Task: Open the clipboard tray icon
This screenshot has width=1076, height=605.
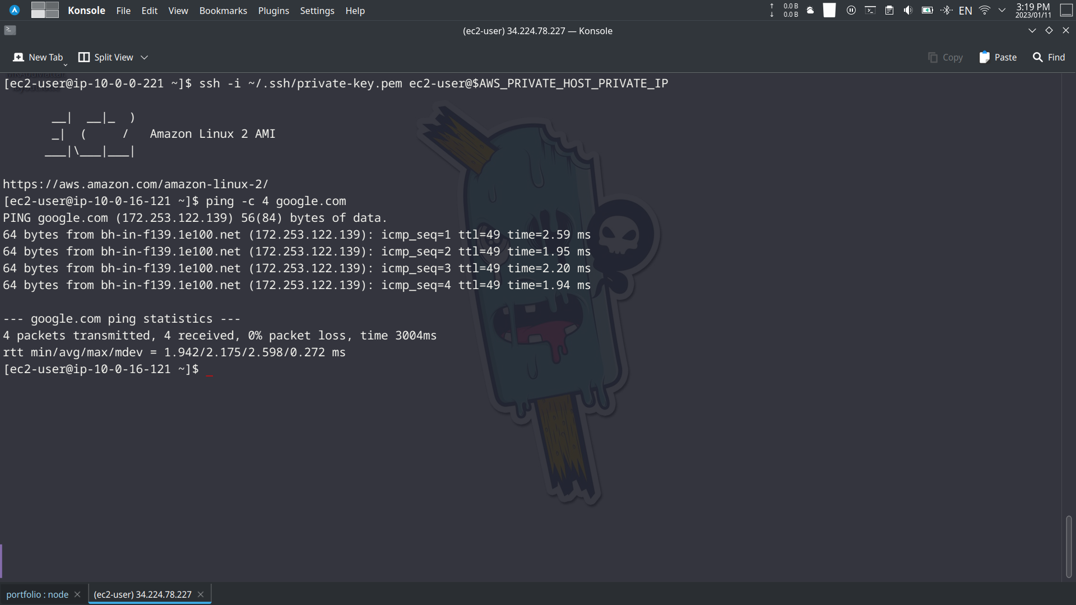Action: tap(889, 11)
